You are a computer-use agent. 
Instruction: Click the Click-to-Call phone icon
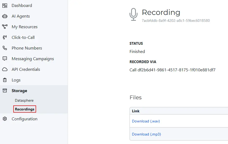click(x=5, y=38)
